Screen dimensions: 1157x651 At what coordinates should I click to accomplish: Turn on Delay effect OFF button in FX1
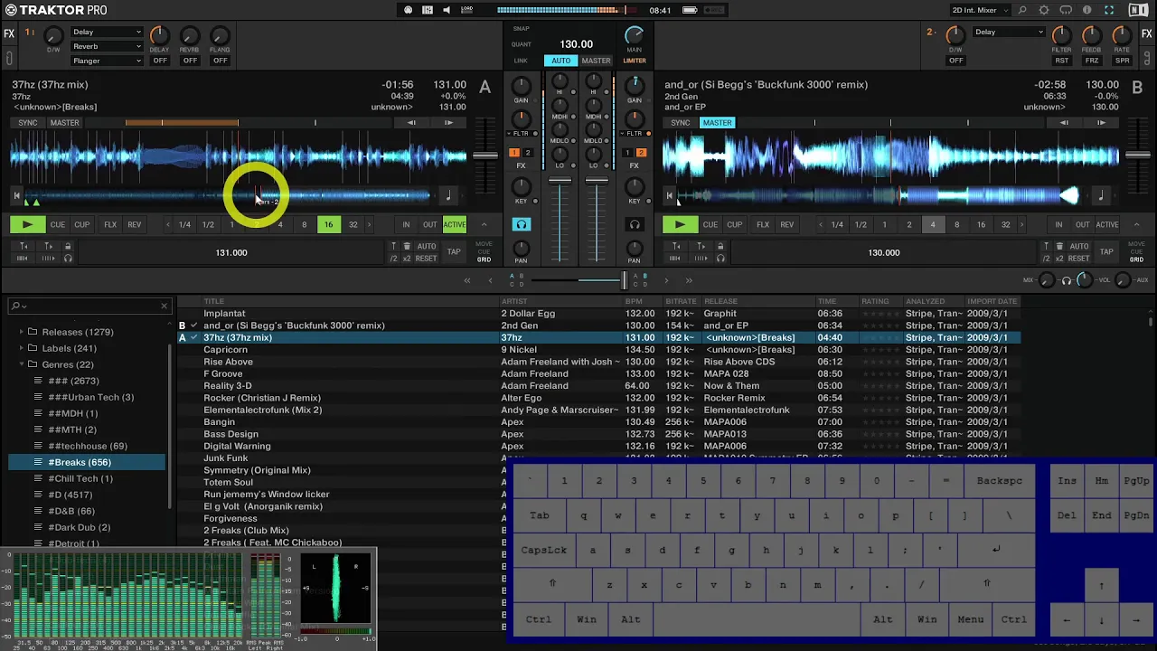click(160, 61)
